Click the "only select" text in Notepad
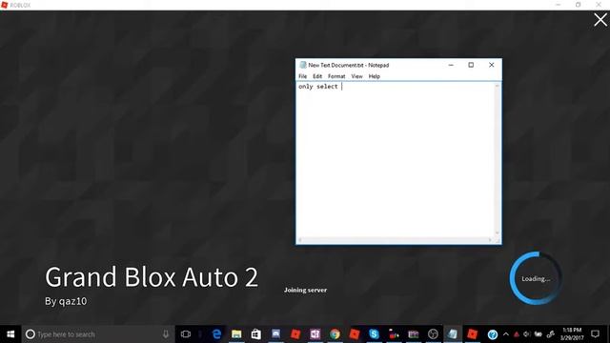 pyautogui.click(x=317, y=87)
